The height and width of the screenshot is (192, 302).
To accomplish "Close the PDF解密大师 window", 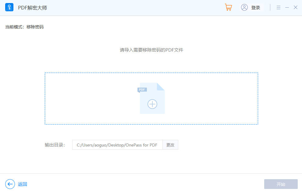I will click(x=296, y=7).
